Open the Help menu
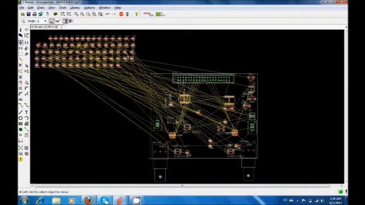The height and width of the screenshot is (205, 365). tap(117, 7)
